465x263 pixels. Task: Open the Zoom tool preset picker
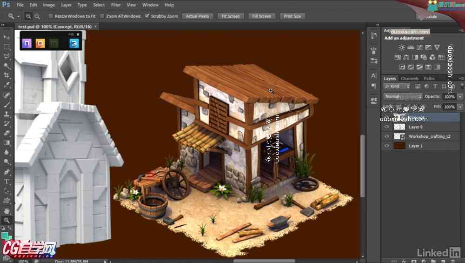pyautogui.click(x=19, y=16)
